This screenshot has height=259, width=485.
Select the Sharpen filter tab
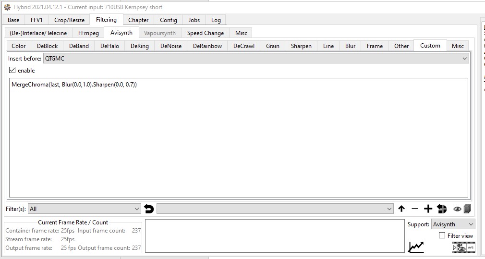(301, 46)
